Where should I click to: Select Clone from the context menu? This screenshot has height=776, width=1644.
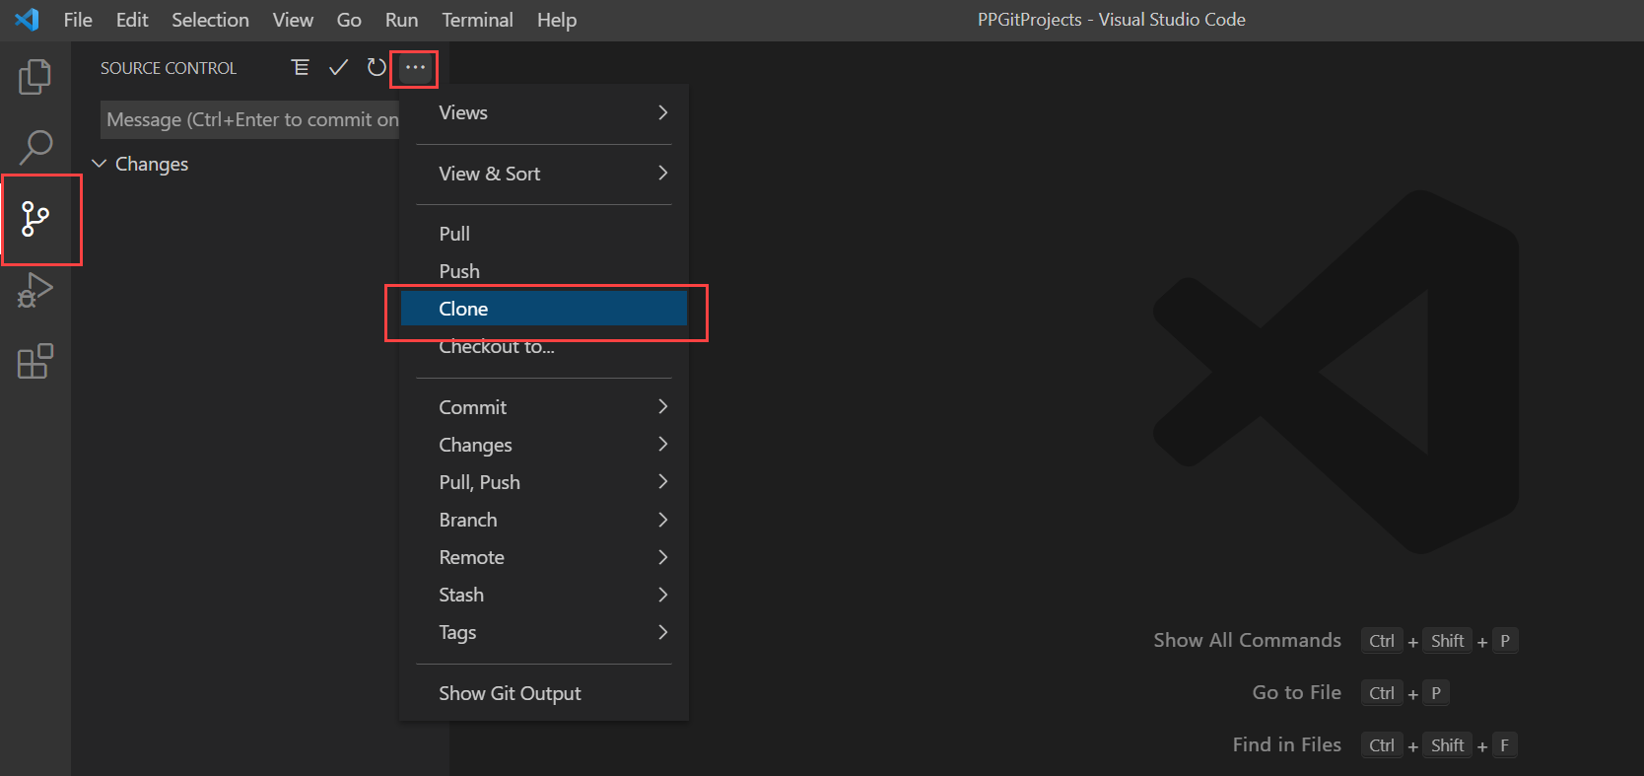tap(544, 309)
